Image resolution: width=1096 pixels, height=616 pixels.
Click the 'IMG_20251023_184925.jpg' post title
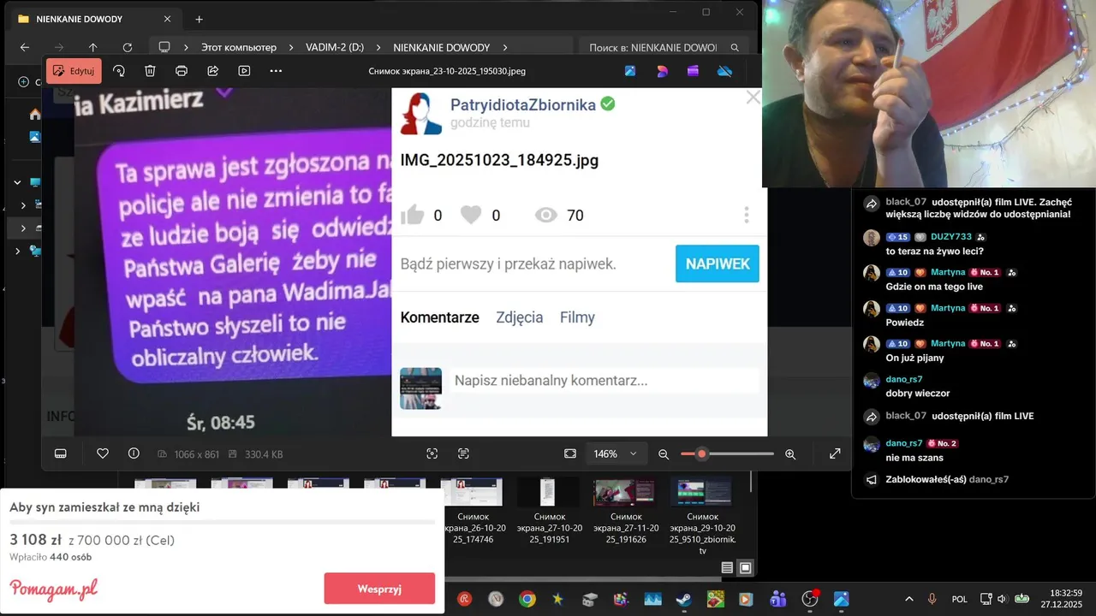pos(499,160)
